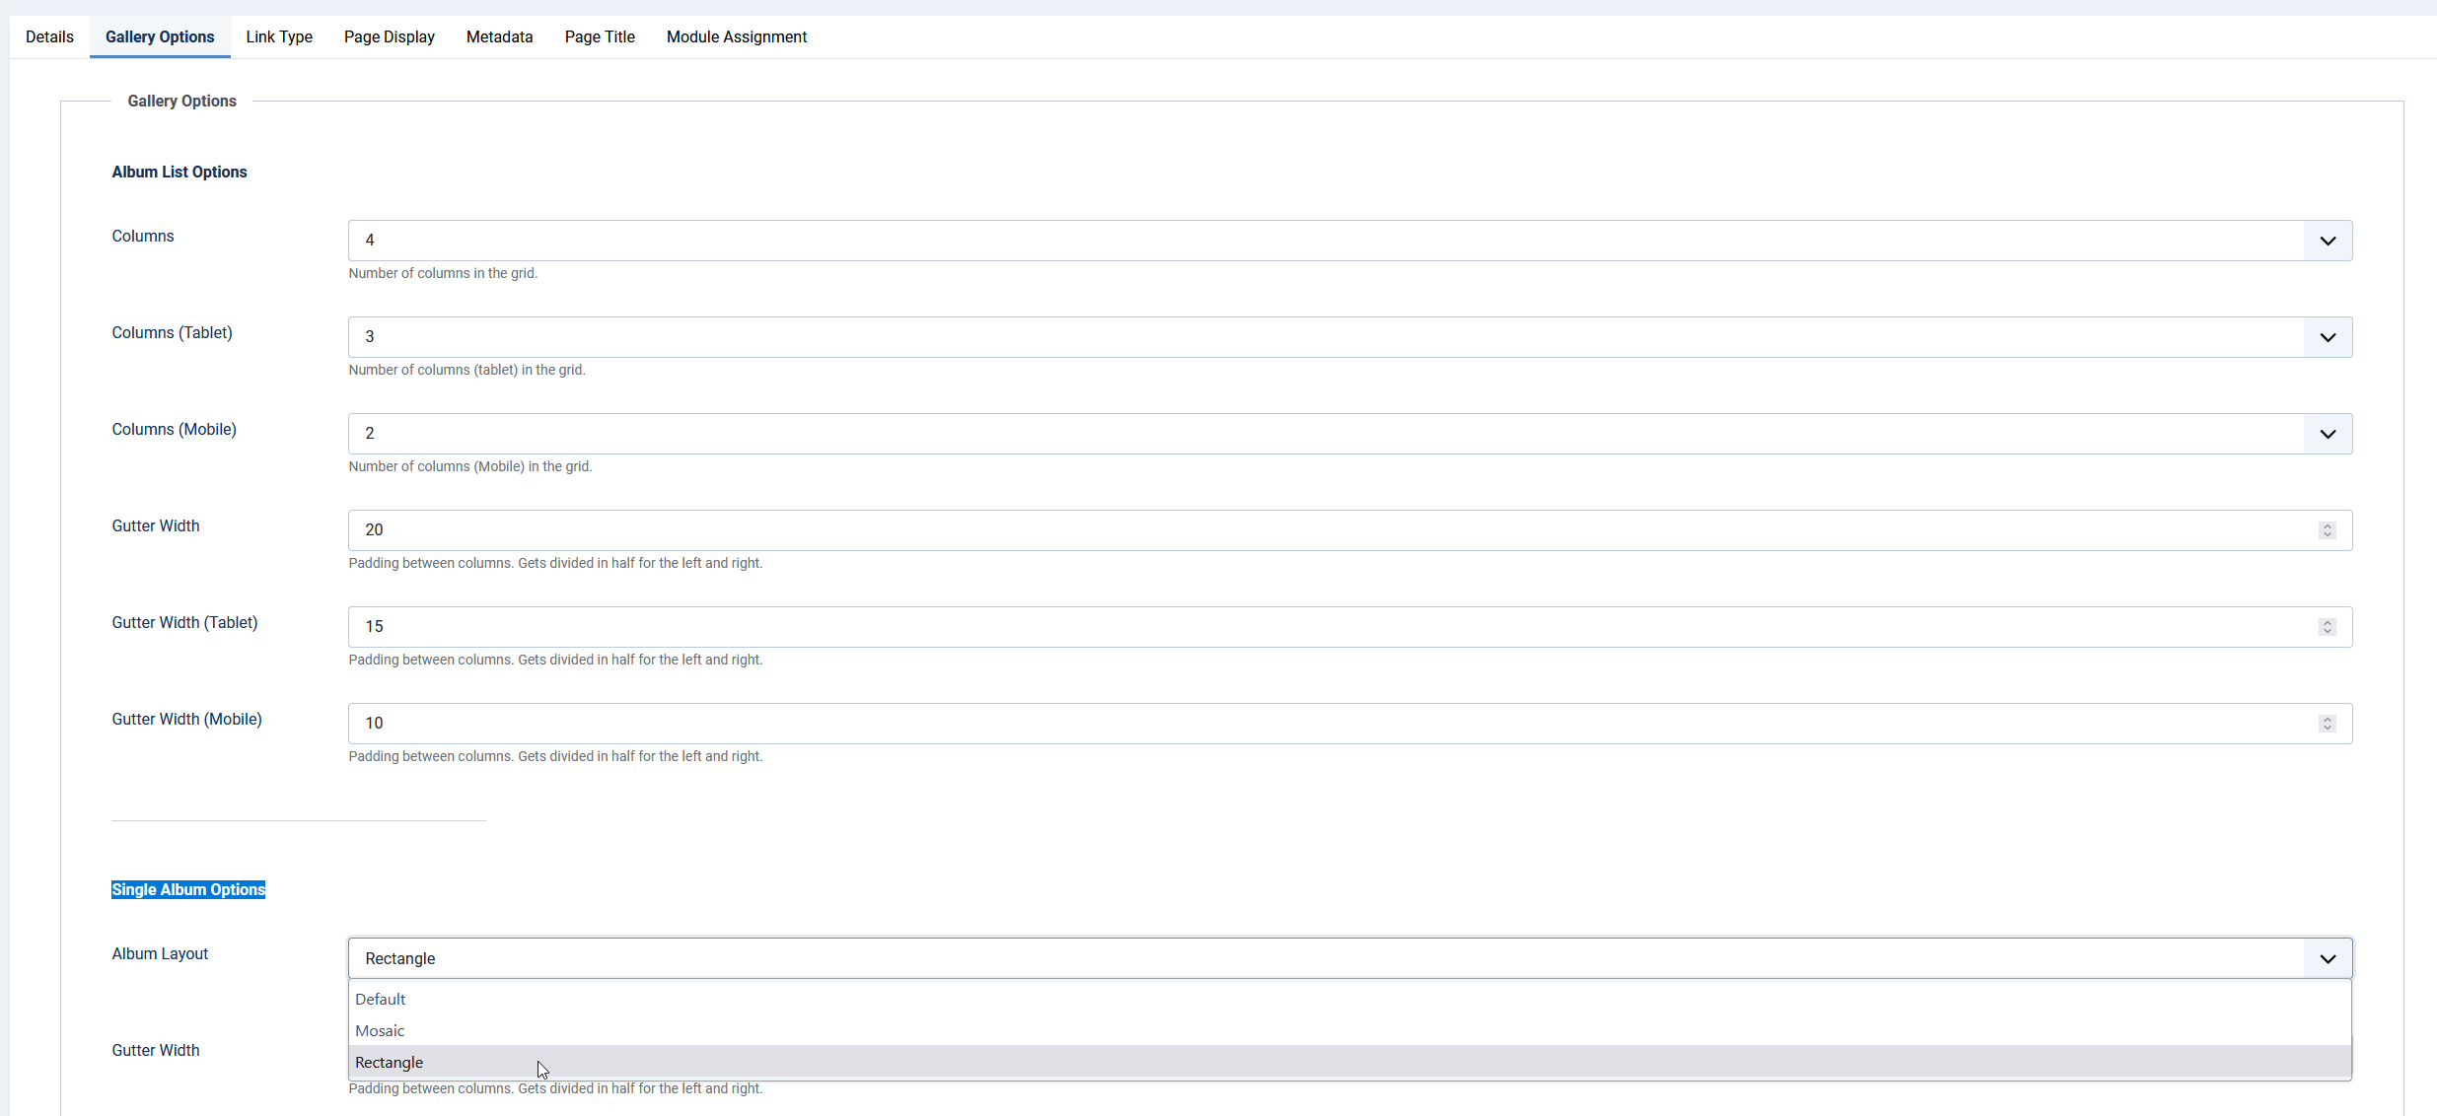Click the Gutter Width (Mobile) number stepper
The height and width of the screenshot is (1116, 2437).
pyautogui.click(x=2327, y=724)
